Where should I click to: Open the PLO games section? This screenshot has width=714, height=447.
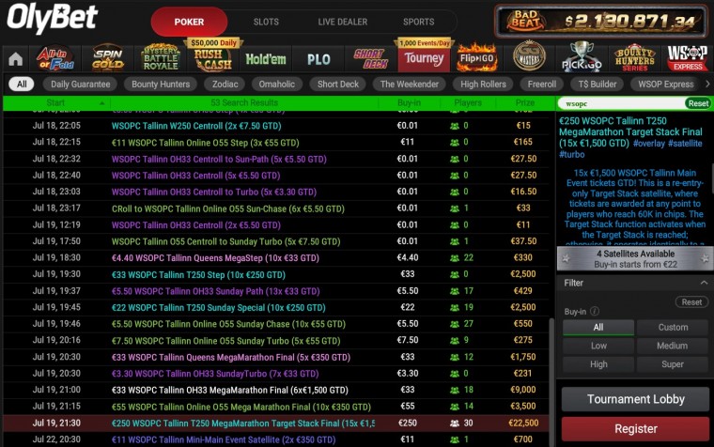[x=318, y=59]
